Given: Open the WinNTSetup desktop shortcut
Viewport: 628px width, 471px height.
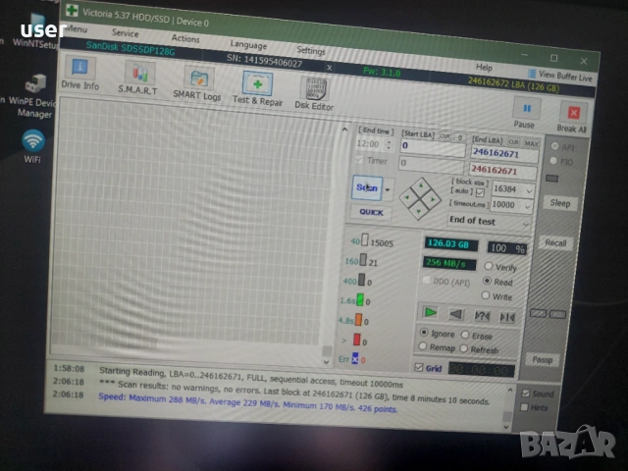Looking at the screenshot, I should tap(36, 31).
